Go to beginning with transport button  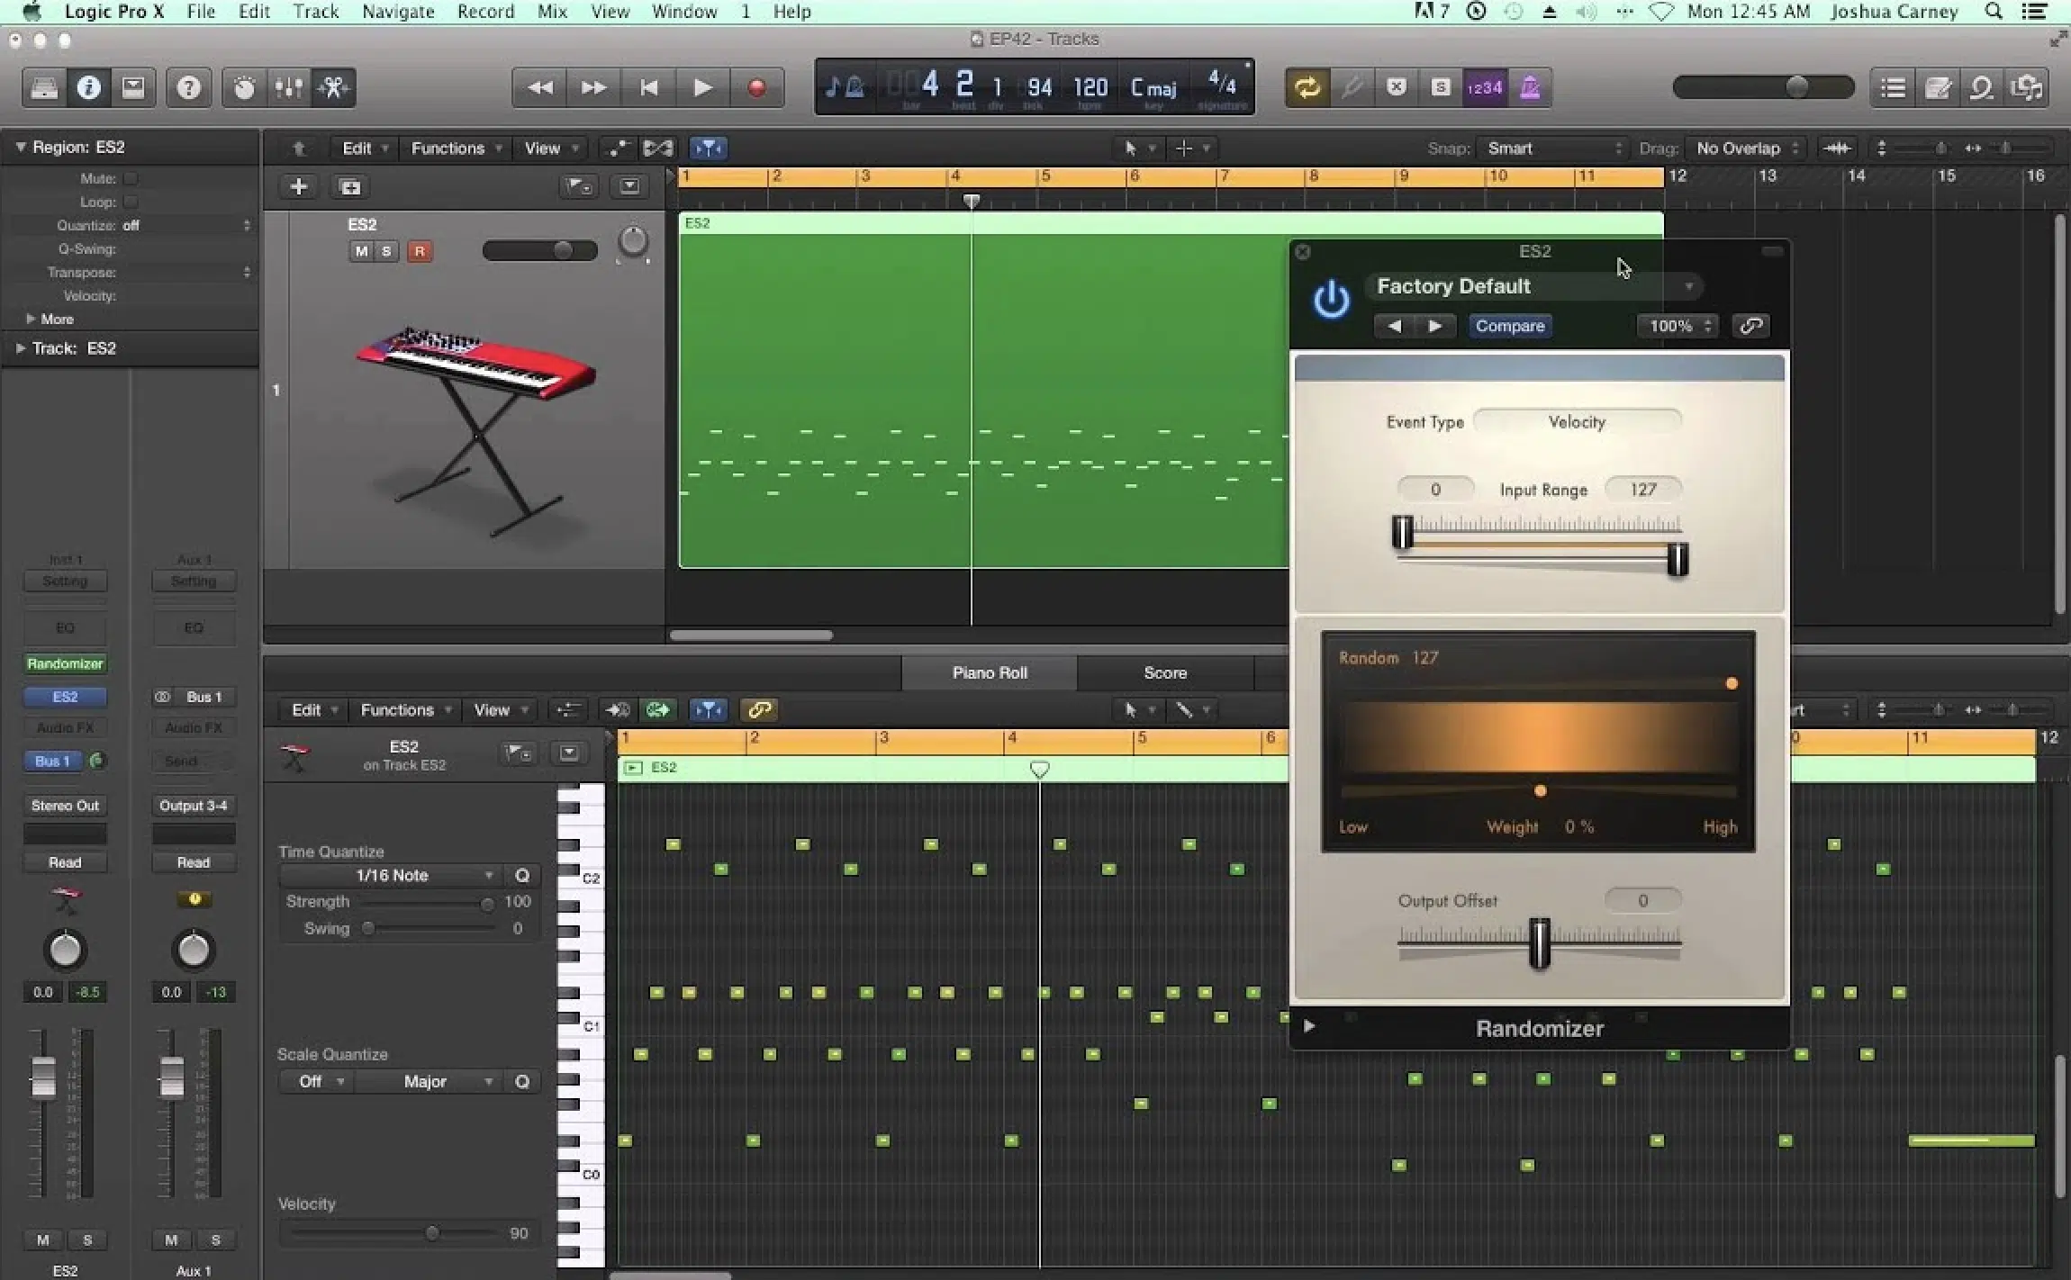tap(648, 87)
